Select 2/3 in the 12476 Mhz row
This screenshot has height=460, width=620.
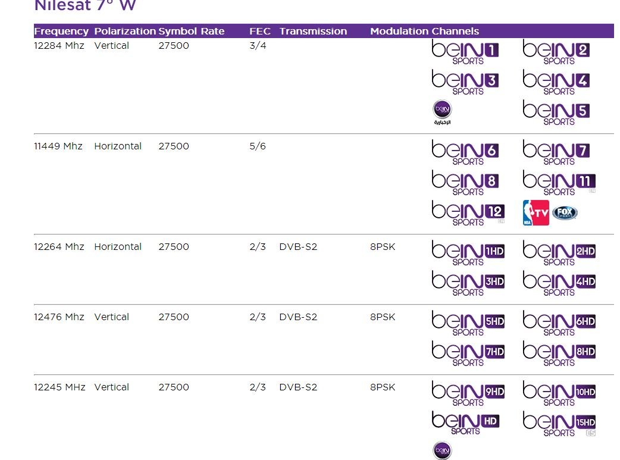[258, 317]
